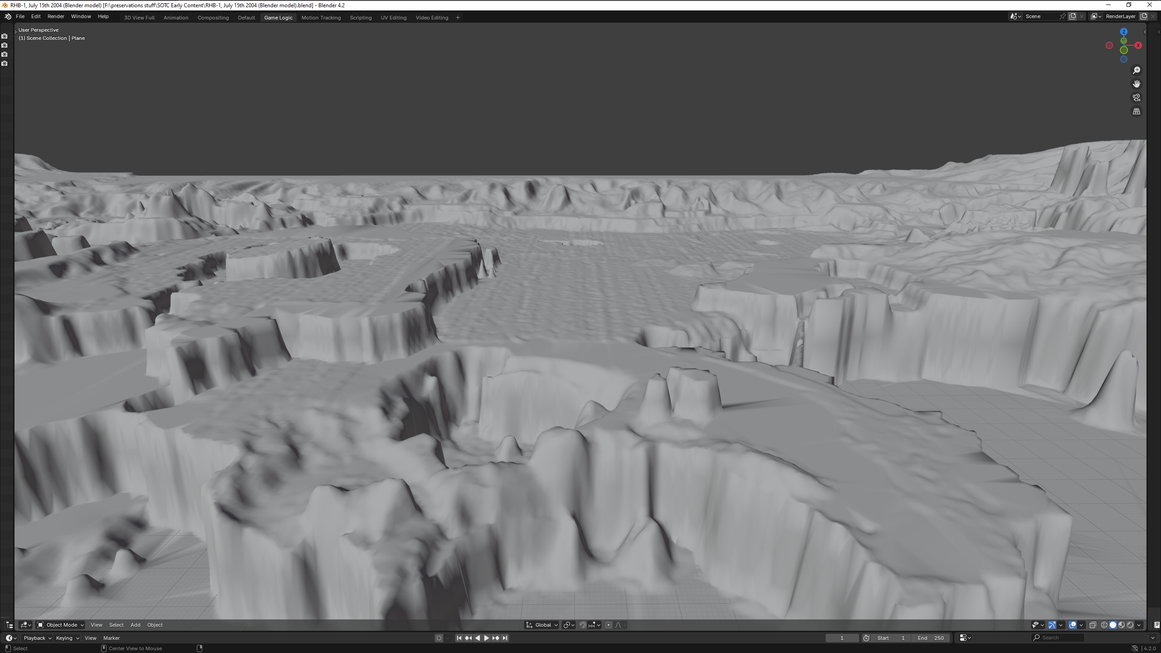Screen dimensions: 1161x653
Task: Select material preview shading
Action: pos(1122,625)
